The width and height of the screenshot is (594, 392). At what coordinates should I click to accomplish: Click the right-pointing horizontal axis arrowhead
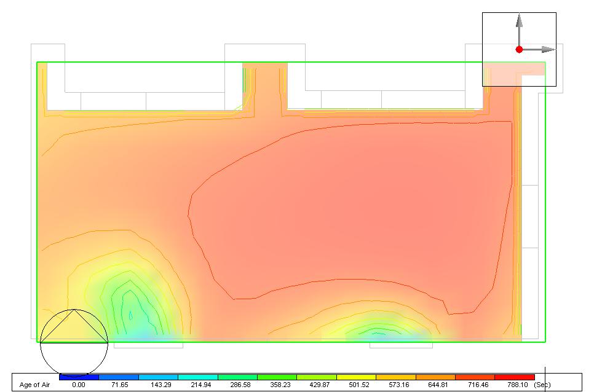(548, 49)
